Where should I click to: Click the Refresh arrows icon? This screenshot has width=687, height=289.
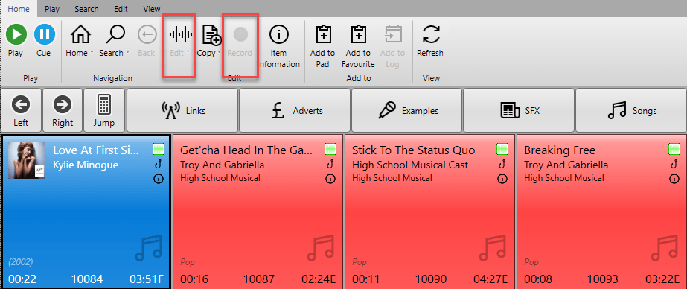pyautogui.click(x=431, y=34)
